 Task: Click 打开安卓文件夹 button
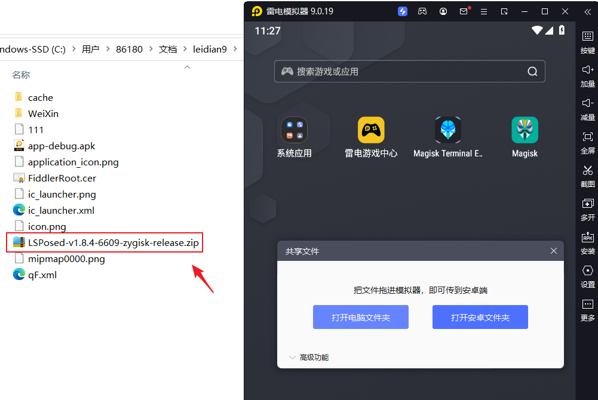point(480,317)
